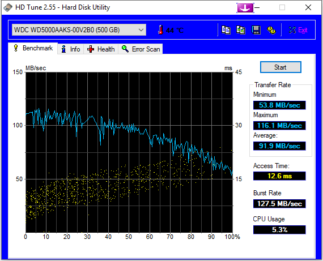Click the Minimum transfer rate value

(279, 105)
